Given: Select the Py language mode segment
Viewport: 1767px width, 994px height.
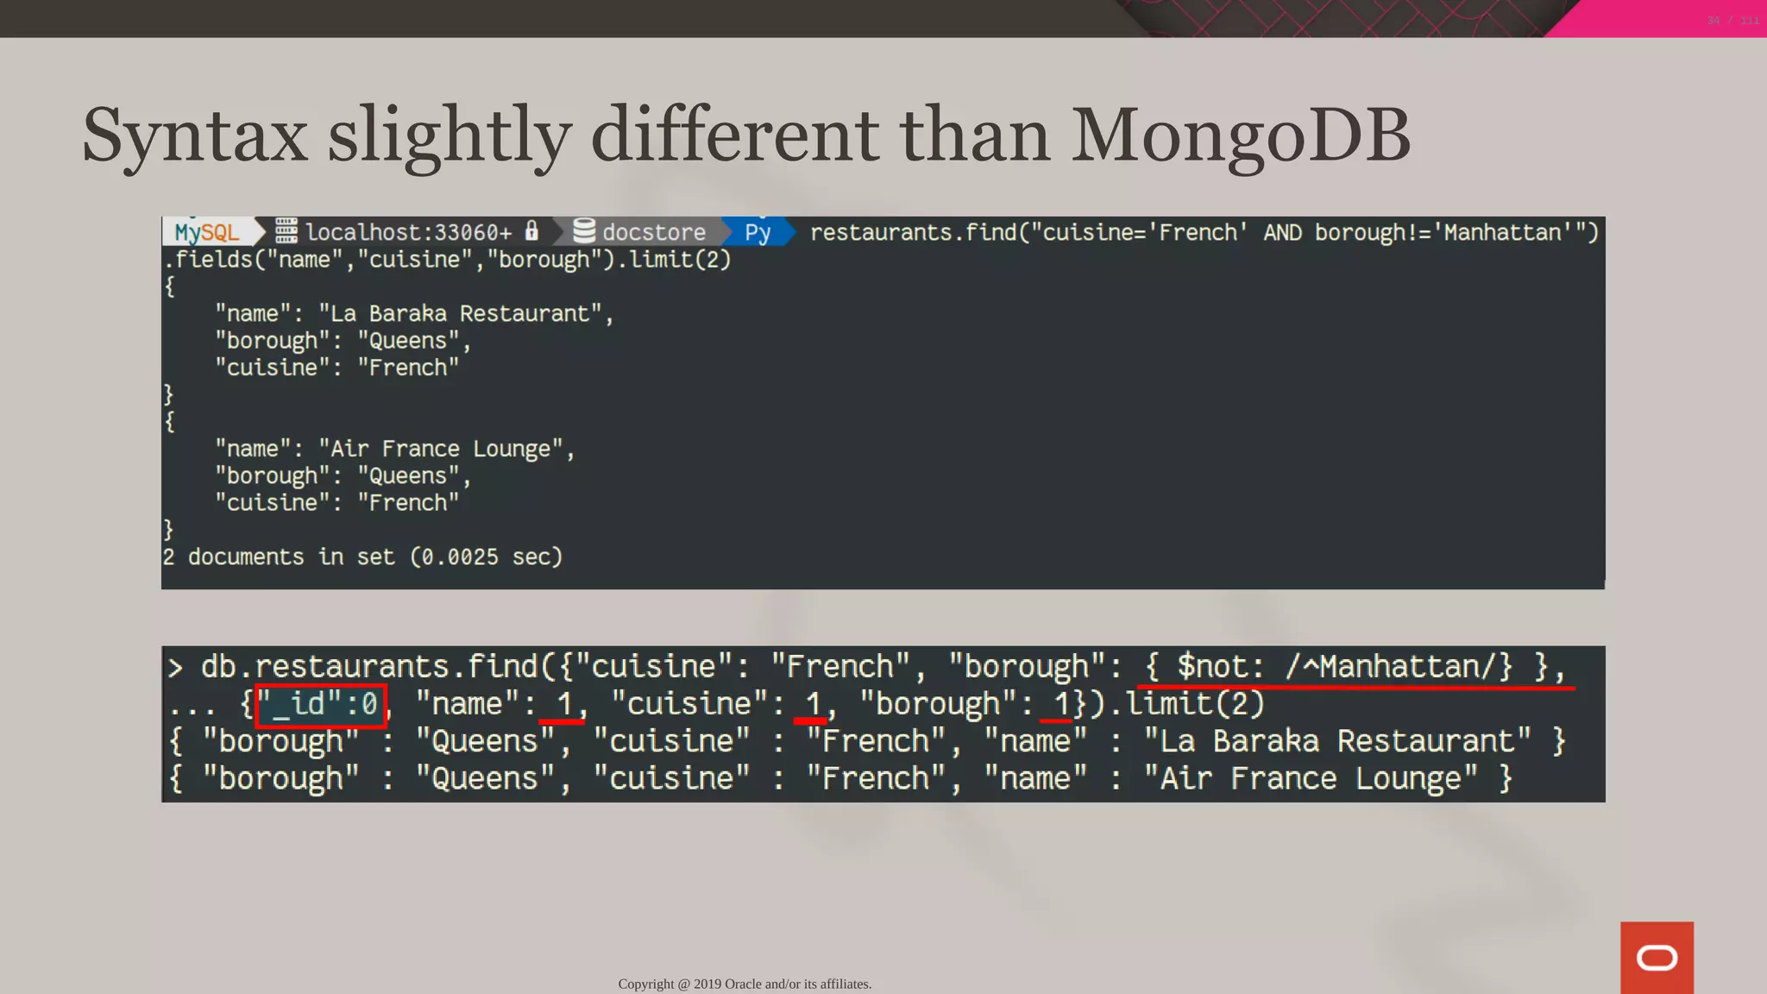Looking at the screenshot, I should (758, 232).
